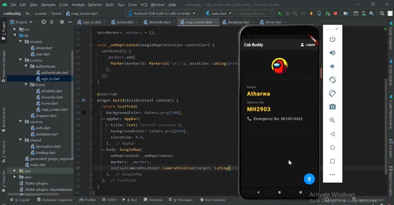Click the emulator zoom magnifier icon
This screenshot has height=205, width=394.
click(x=332, y=121)
